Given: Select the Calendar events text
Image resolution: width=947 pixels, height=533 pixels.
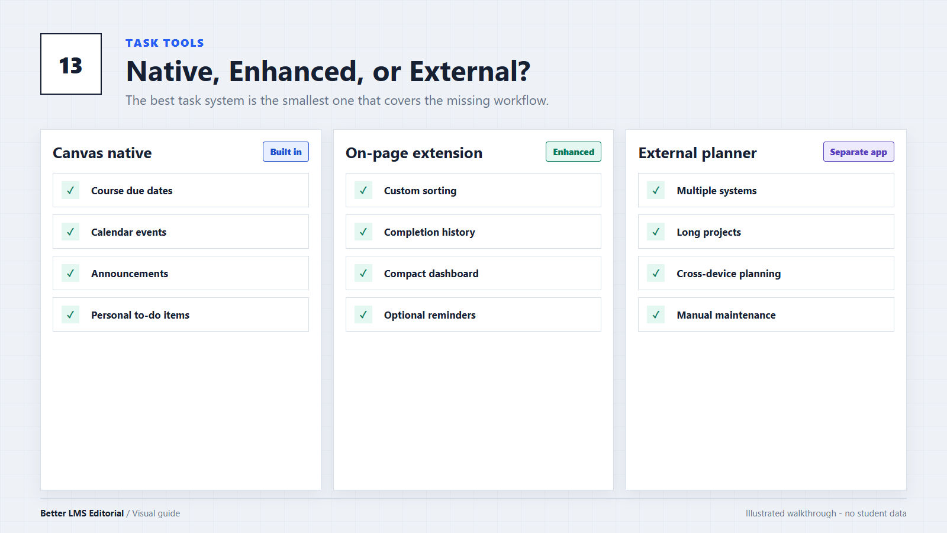Looking at the screenshot, I should click(128, 232).
